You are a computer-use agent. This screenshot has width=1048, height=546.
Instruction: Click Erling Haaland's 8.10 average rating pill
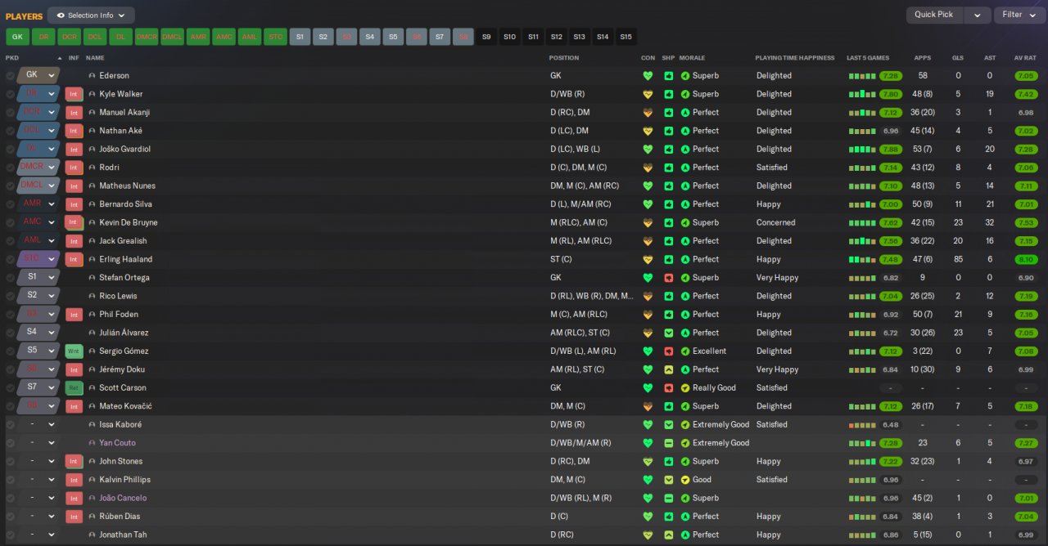click(x=1025, y=260)
